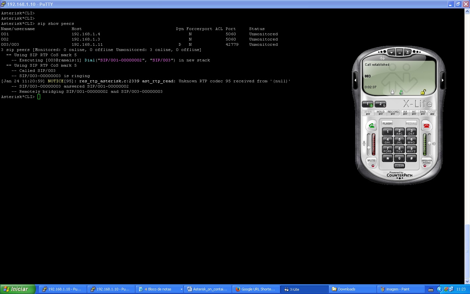The width and height of the screenshot is (470, 294).
Task: Click the PuTTY vertical scrollbar thumb
Action: [467, 251]
